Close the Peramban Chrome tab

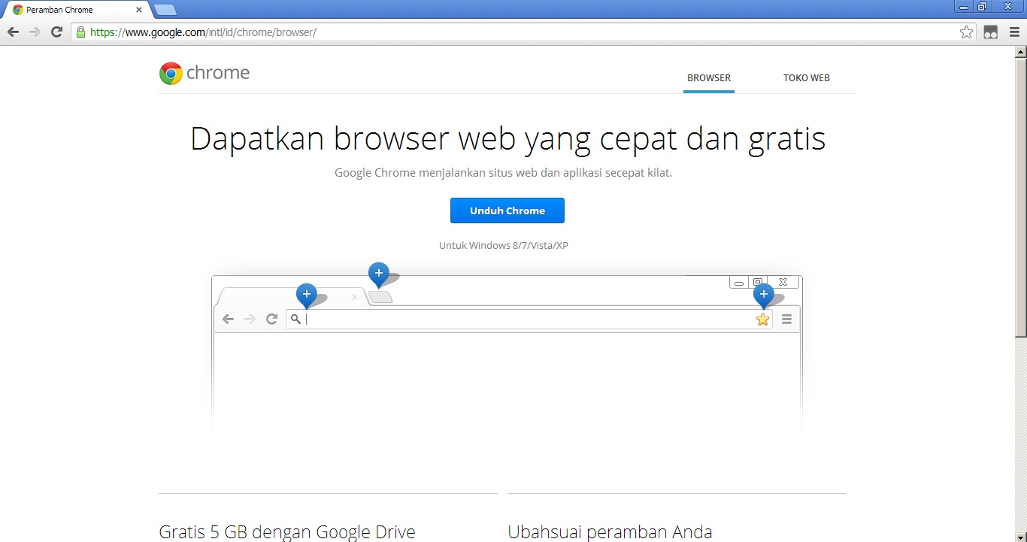(x=139, y=11)
